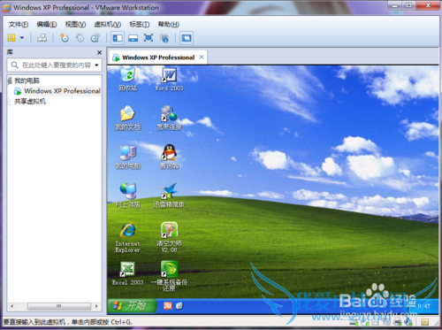
Task: Toggle the thumbnail bar view button
Action: pos(133,38)
